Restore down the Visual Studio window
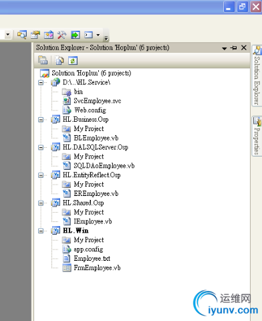This screenshot has height=321, width=262. [x=242, y=7]
